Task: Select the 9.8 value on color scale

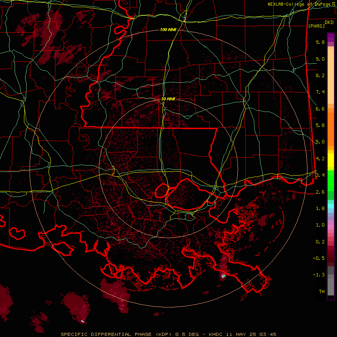Action: coord(320,42)
